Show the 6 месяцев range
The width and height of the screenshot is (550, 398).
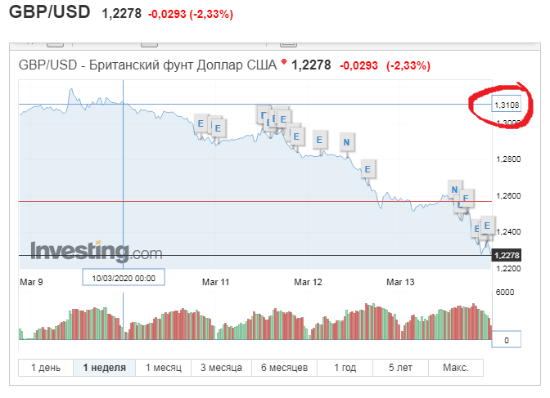coord(283,368)
